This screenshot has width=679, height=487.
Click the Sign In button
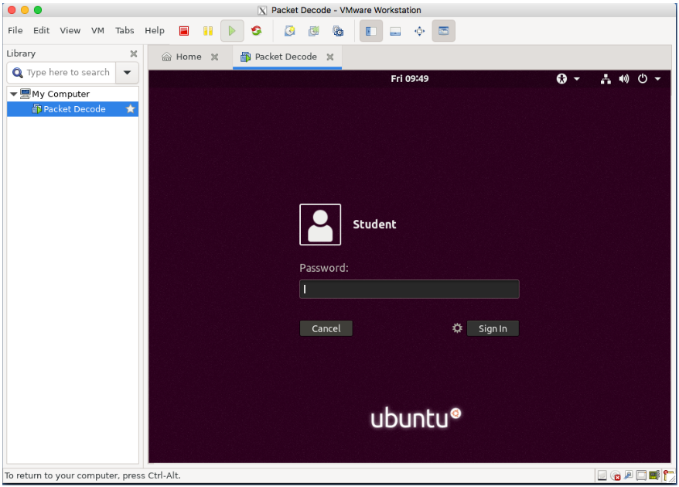coord(493,328)
